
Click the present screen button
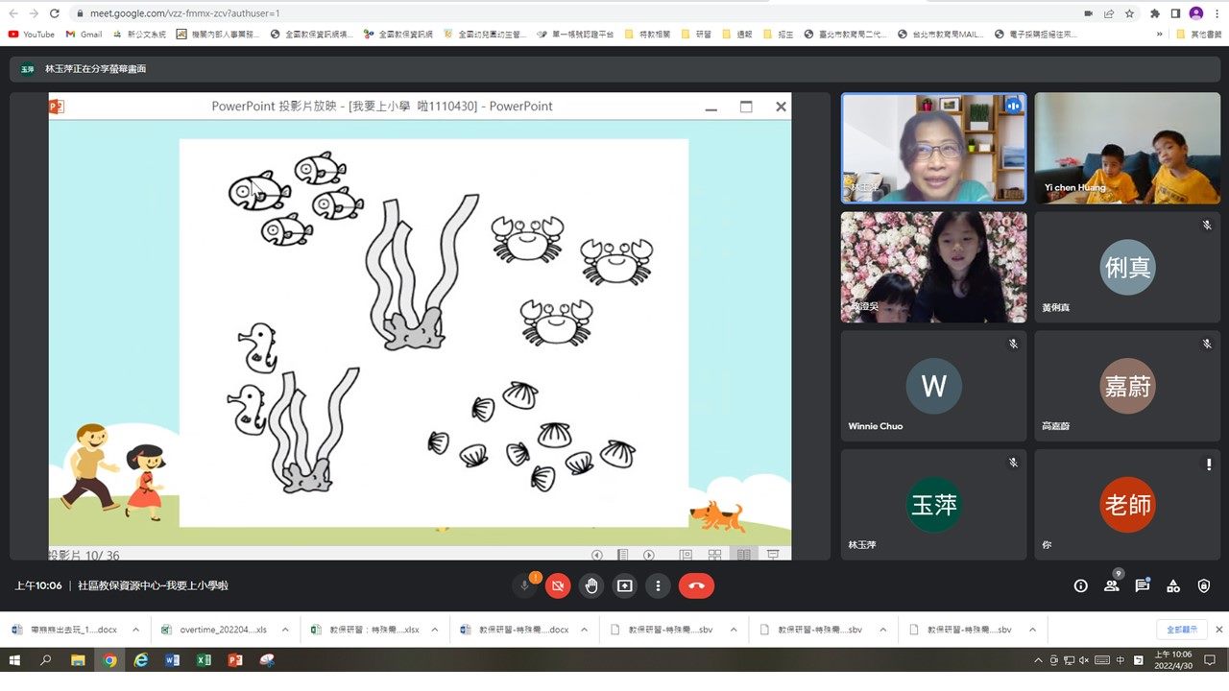pos(625,585)
